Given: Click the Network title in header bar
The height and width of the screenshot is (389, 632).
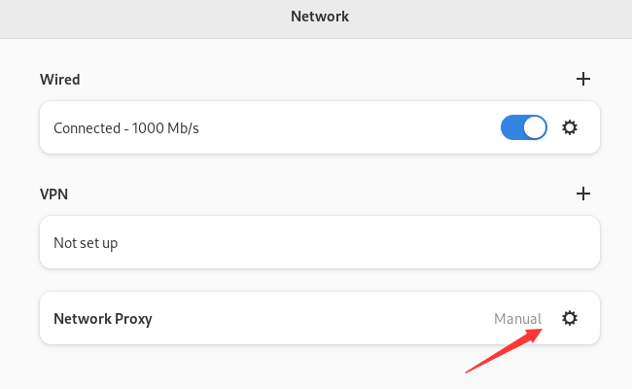Looking at the screenshot, I should pos(320,17).
